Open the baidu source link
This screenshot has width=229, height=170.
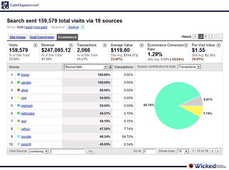pyautogui.click(x=25, y=75)
